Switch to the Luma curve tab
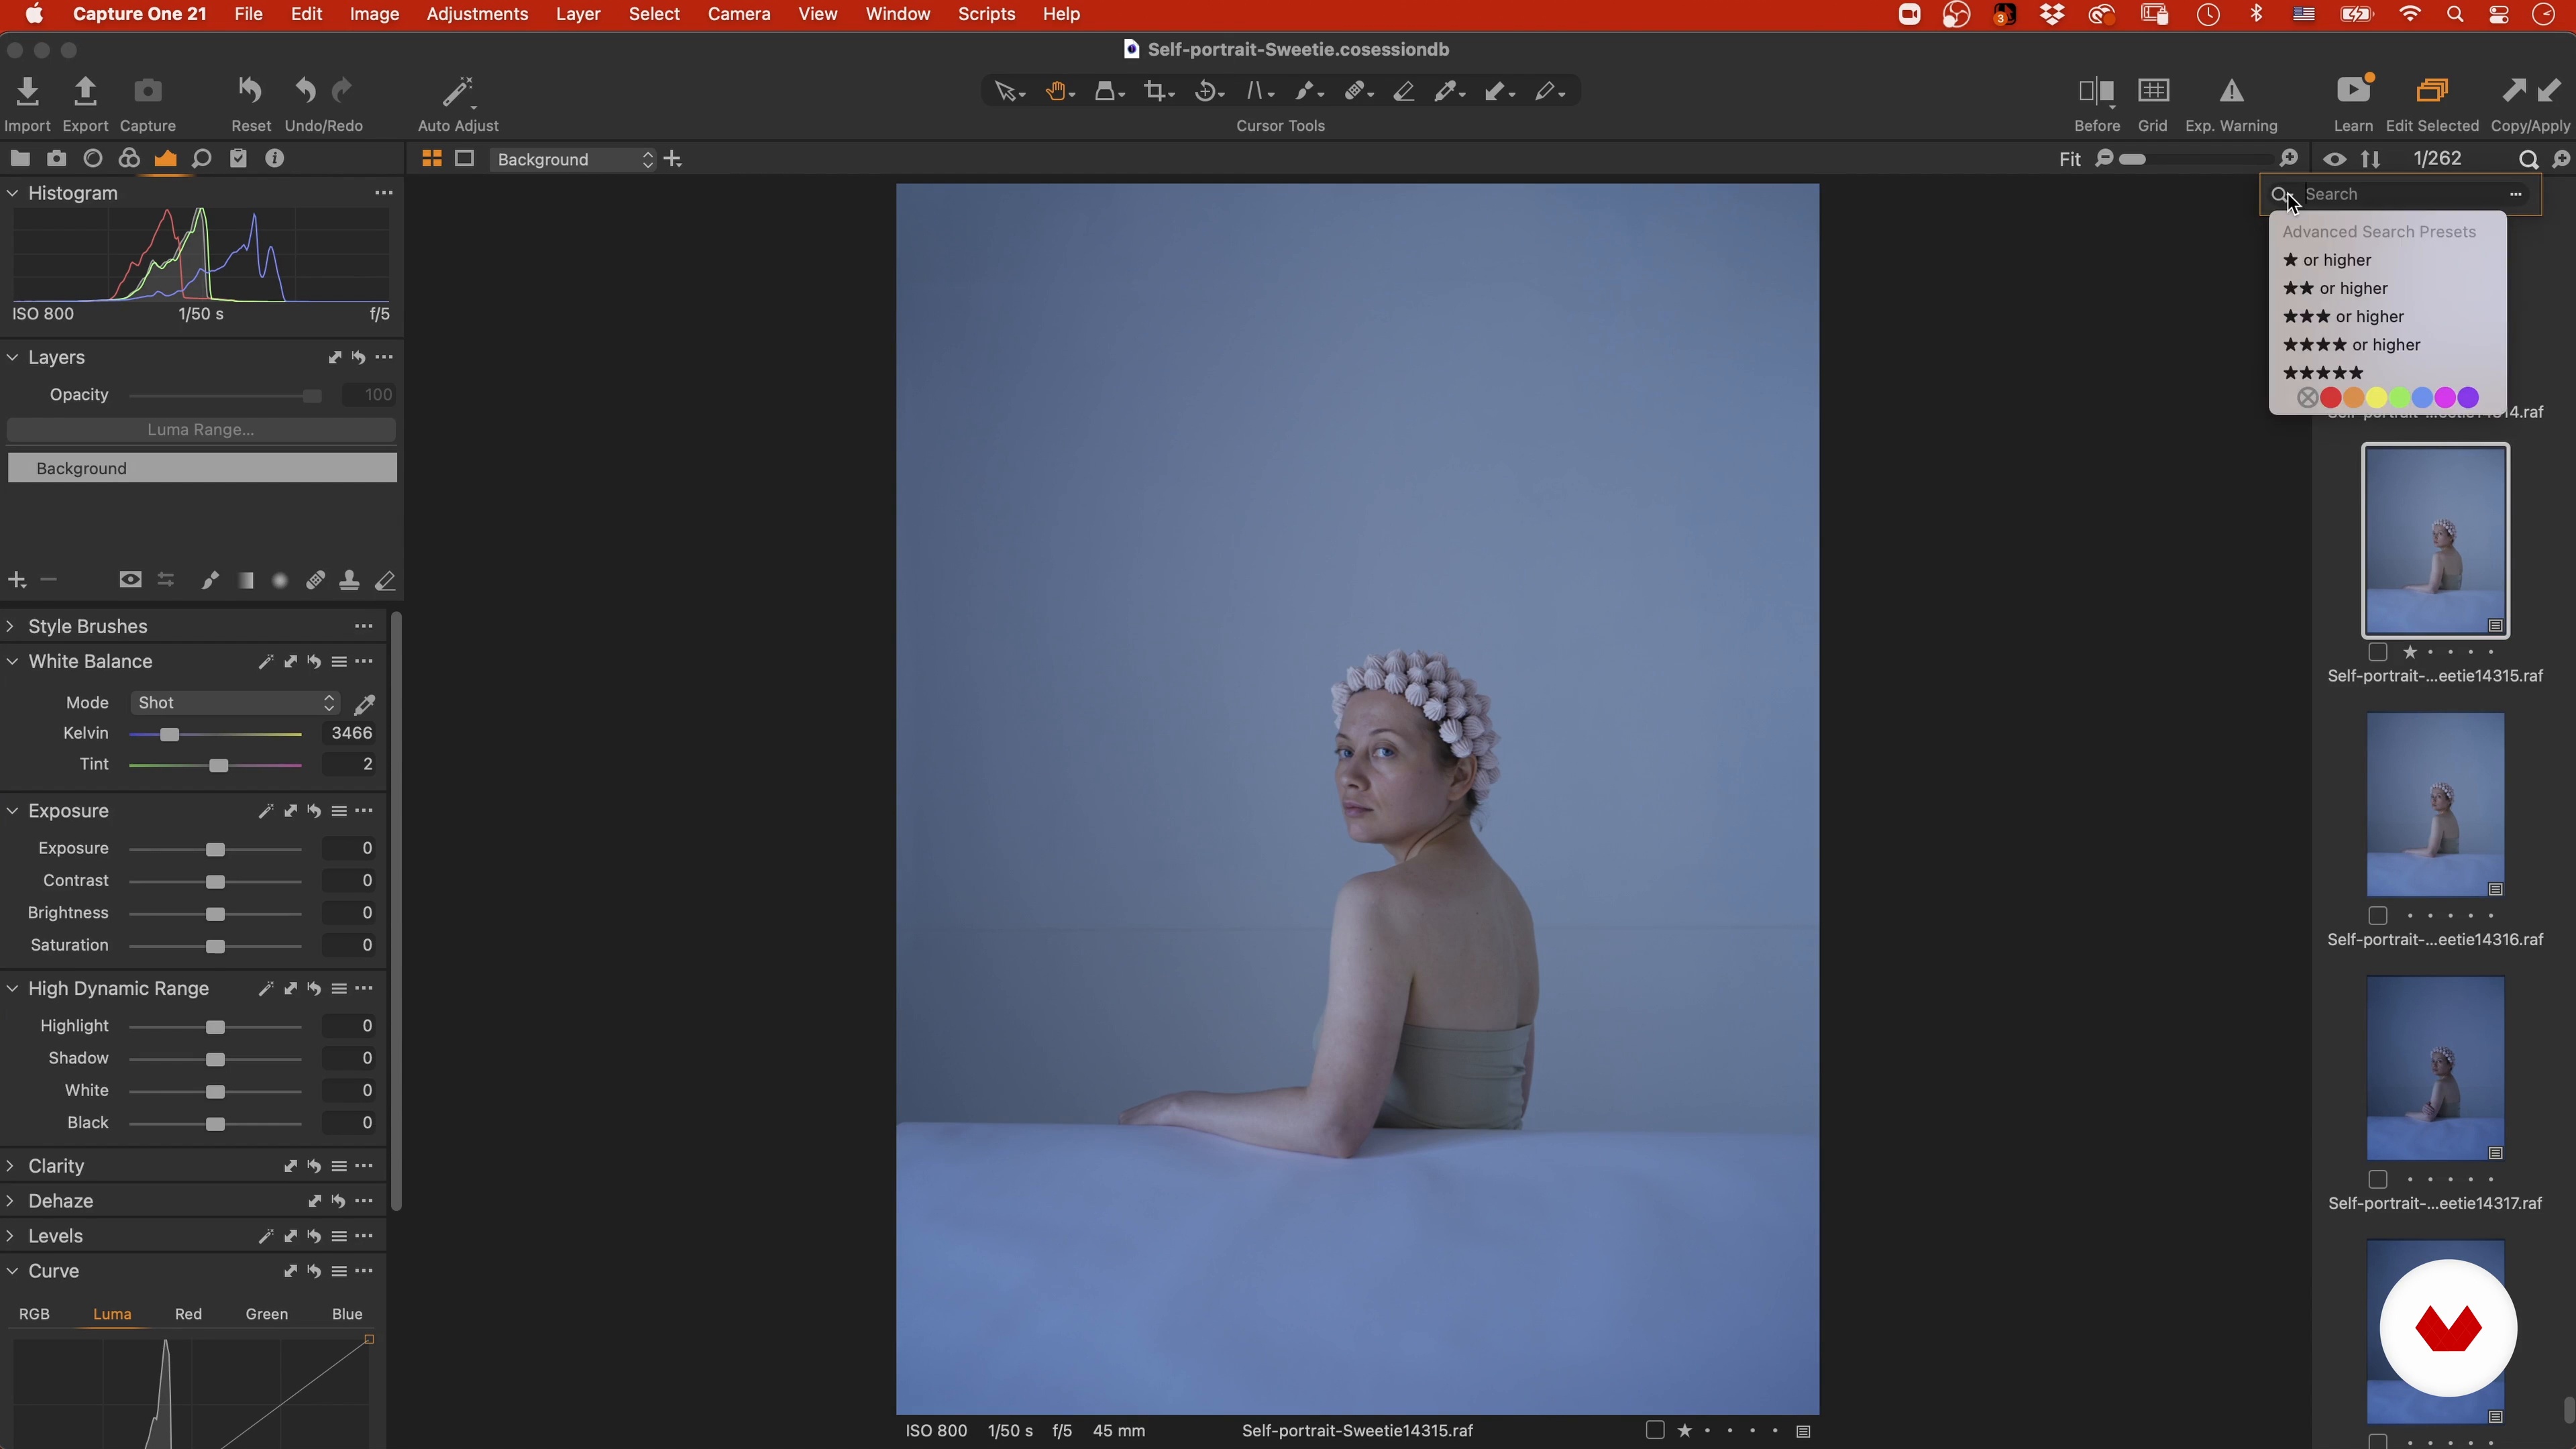 pyautogui.click(x=112, y=1315)
